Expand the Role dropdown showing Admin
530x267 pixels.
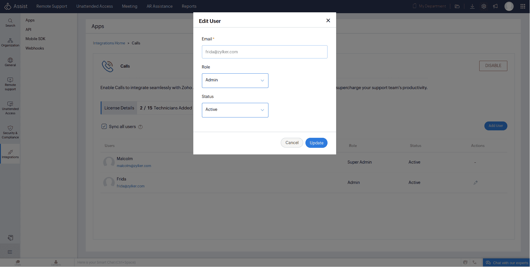point(235,81)
